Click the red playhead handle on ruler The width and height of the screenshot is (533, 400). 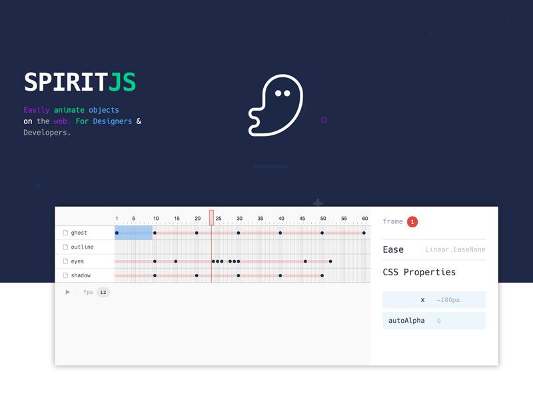[211, 218]
